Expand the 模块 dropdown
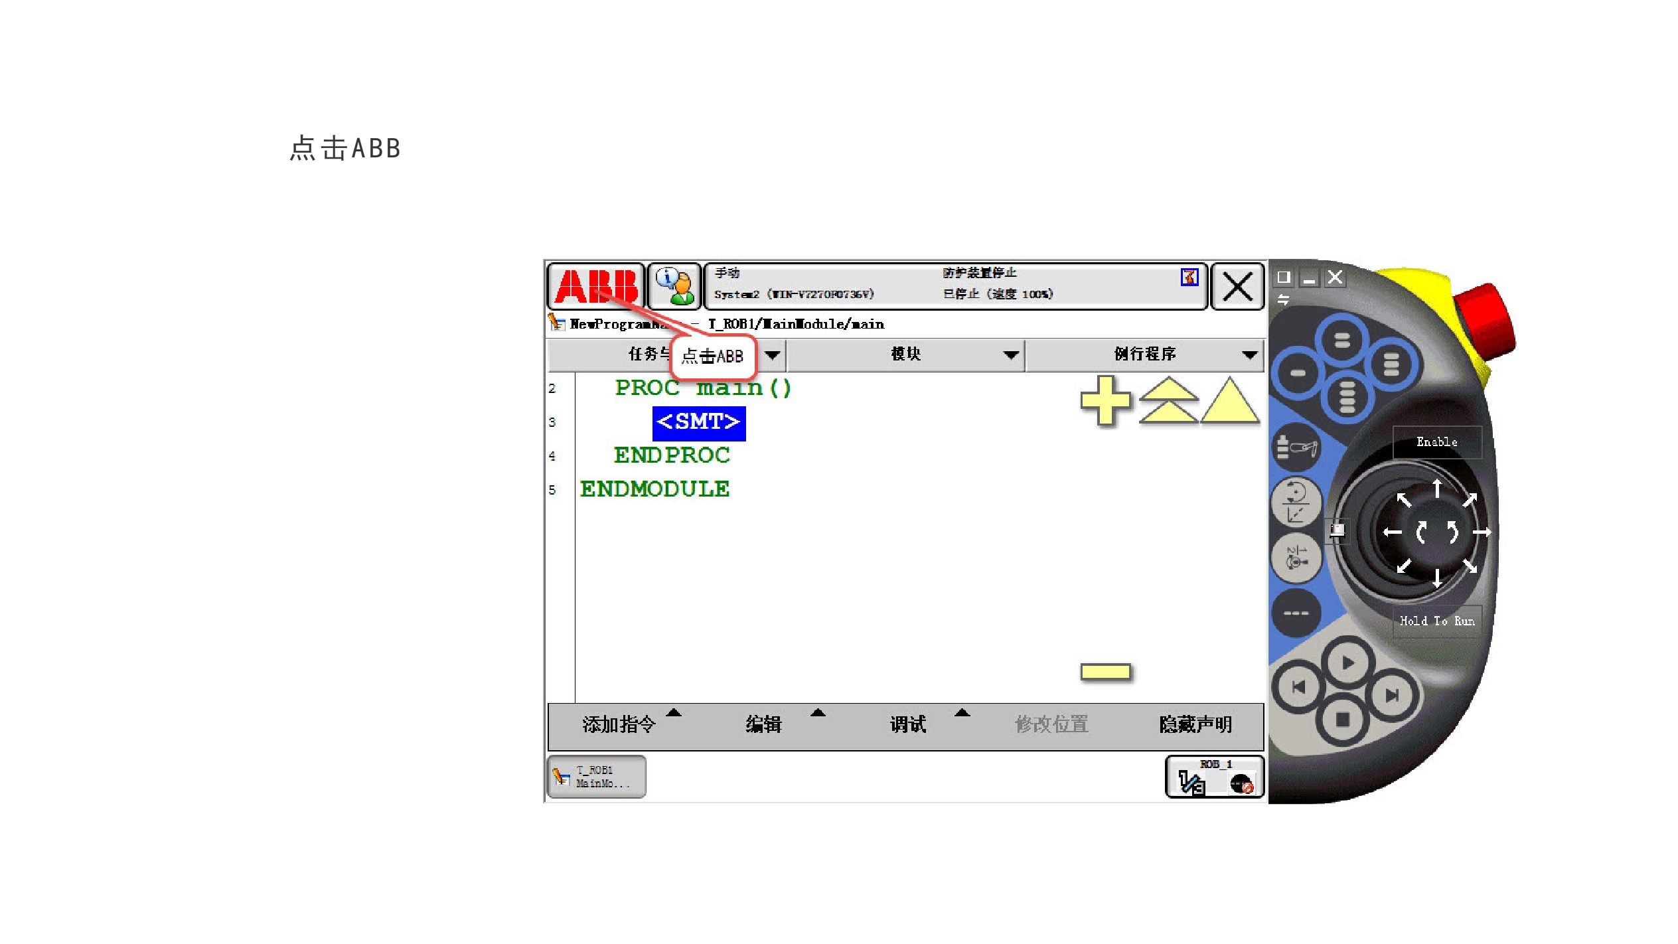 click(905, 354)
